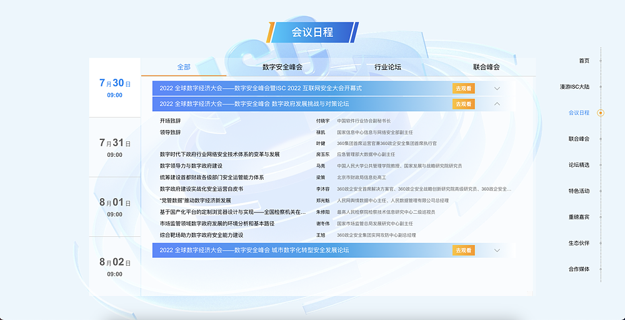Click speaker name 马亮

(x=321, y=166)
